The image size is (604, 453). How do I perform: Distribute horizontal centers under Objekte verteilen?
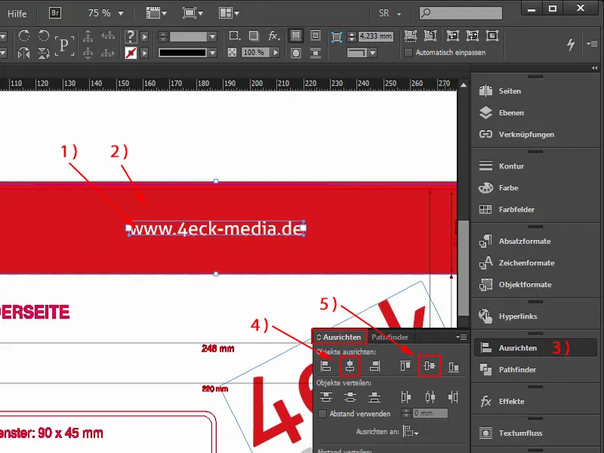(x=430, y=397)
